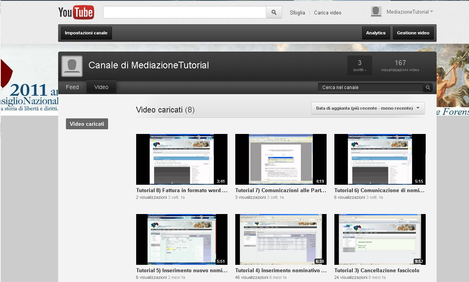Viewport: 469px width, 282px height.
Task: Play the Tutorial 4 video thumbnail
Action: click(281, 239)
